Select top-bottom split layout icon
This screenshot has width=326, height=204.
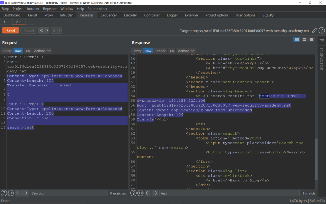click(x=304, y=40)
